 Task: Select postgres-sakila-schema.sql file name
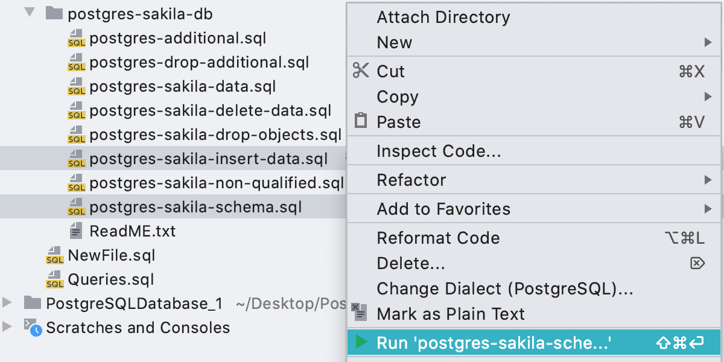click(x=196, y=207)
